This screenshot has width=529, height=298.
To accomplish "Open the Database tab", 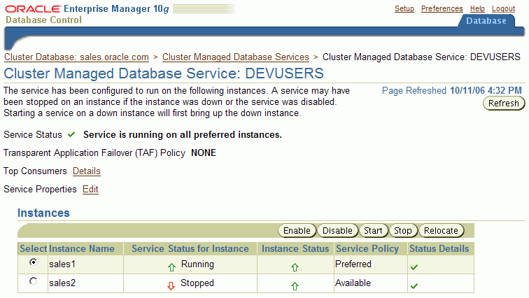I will click(x=486, y=21).
